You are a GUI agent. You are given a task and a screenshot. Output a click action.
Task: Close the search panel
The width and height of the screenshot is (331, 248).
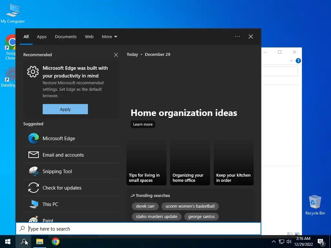point(251,36)
